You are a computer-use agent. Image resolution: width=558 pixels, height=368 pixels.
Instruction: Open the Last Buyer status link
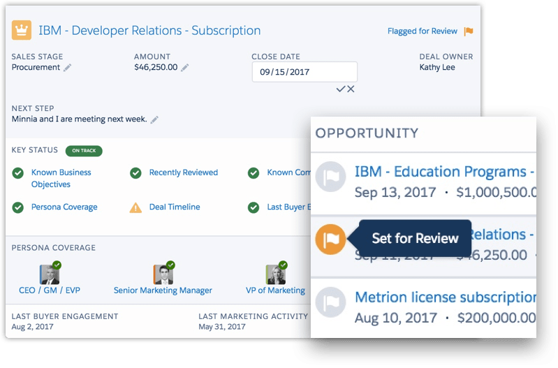[288, 207]
